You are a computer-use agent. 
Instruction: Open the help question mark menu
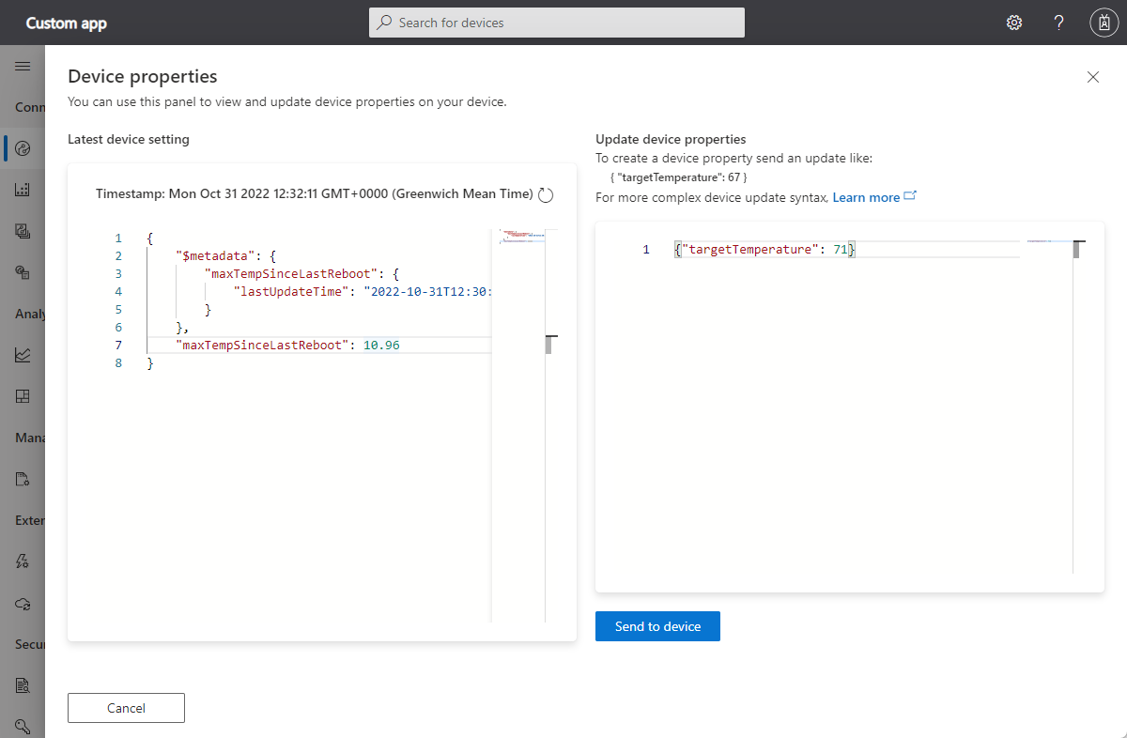[x=1058, y=23]
